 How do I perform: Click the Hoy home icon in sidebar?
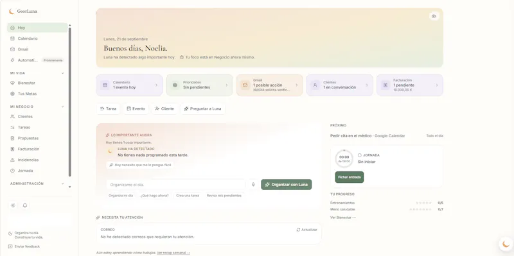tap(12, 28)
